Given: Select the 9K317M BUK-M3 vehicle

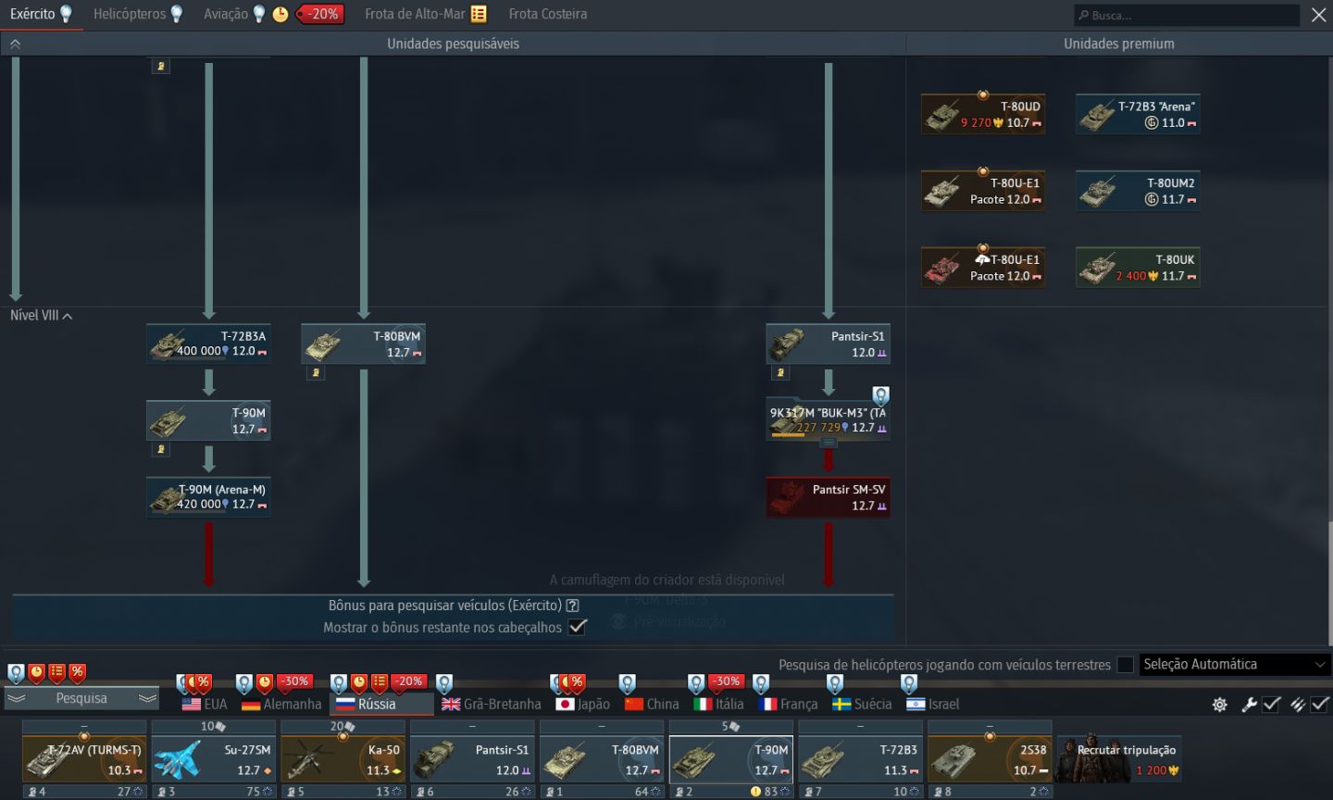Looking at the screenshot, I should 828,420.
